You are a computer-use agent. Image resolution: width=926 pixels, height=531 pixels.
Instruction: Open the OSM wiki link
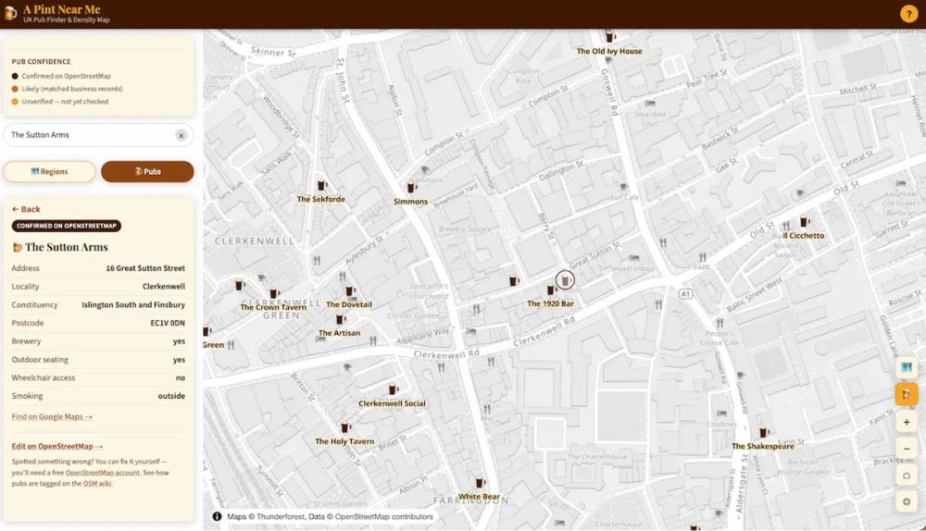point(97,483)
